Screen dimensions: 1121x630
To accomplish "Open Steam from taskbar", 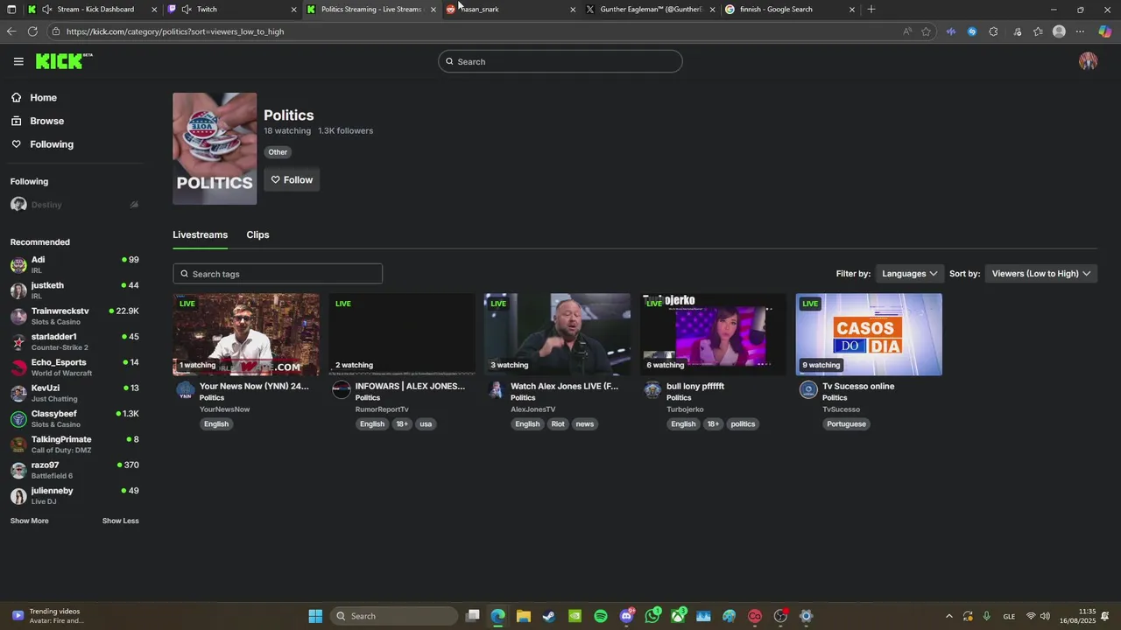I will coord(549,616).
